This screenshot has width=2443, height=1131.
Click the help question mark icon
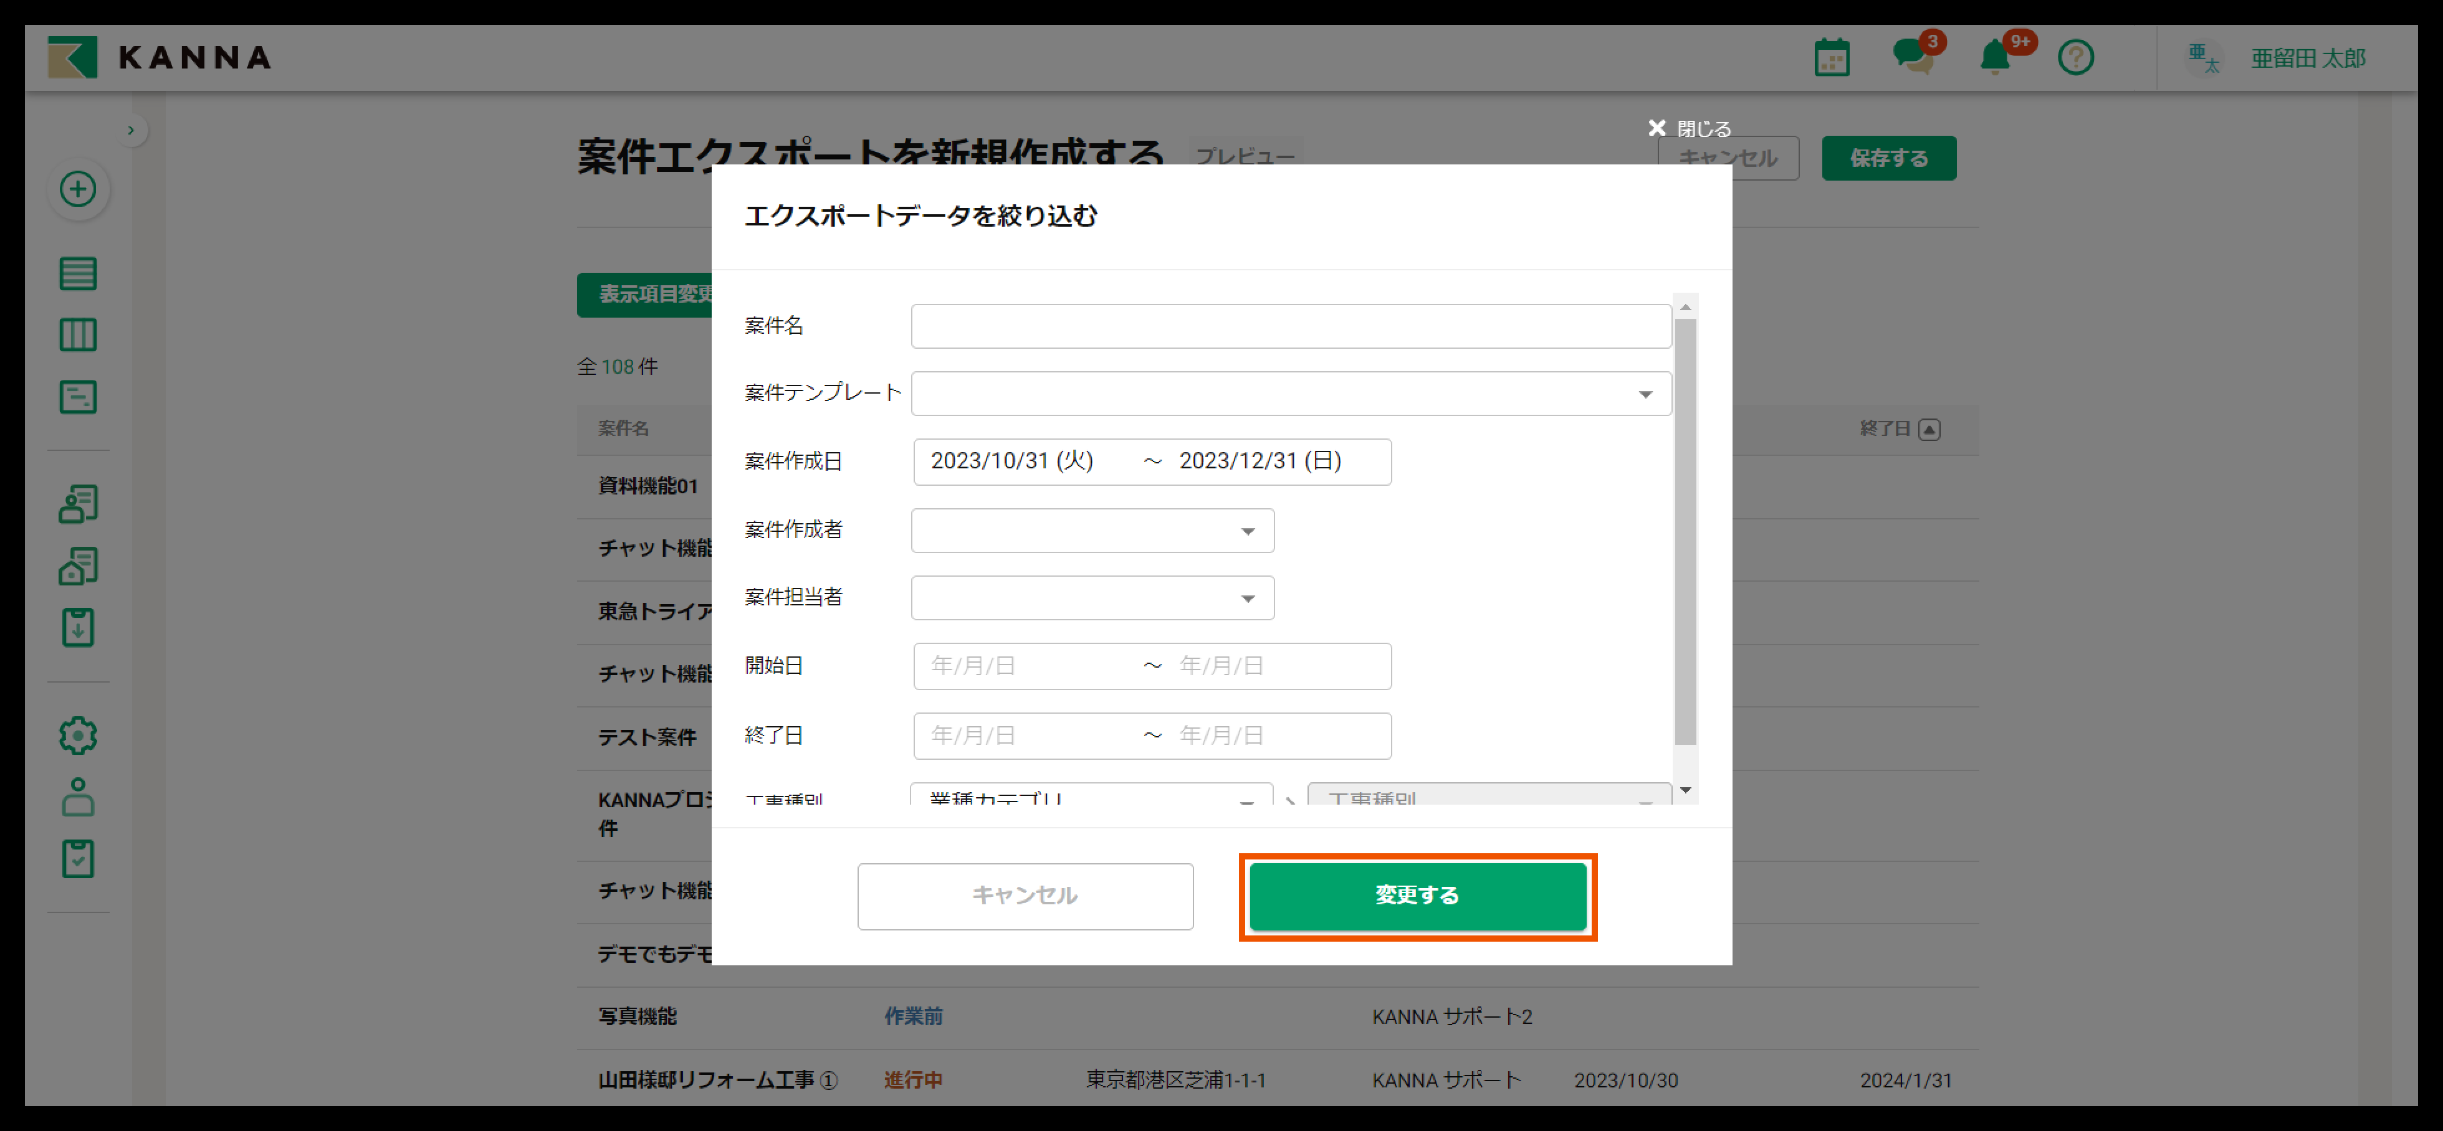coord(2077,57)
